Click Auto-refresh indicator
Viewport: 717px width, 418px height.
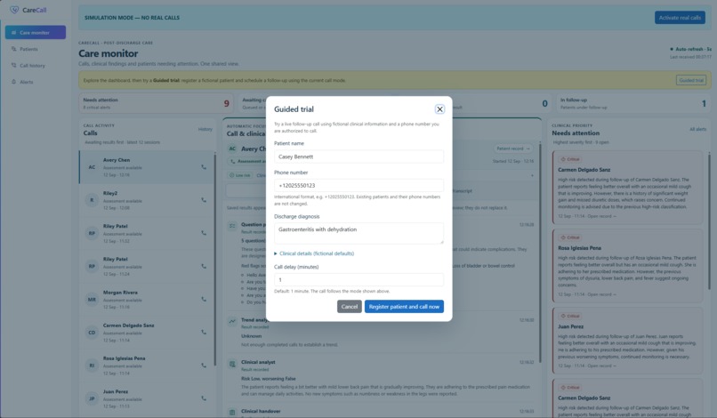point(691,49)
